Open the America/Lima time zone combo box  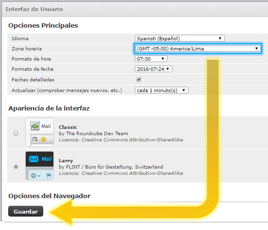[x=198, y=49]
